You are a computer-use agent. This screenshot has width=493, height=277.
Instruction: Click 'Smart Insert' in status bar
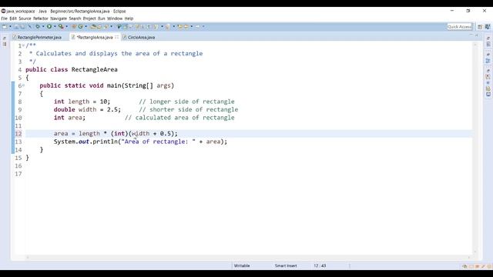[x=286, y=265]
